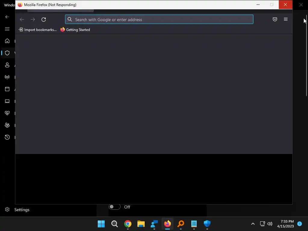
Task: Open notification center badge
Action: pos(300,223)
